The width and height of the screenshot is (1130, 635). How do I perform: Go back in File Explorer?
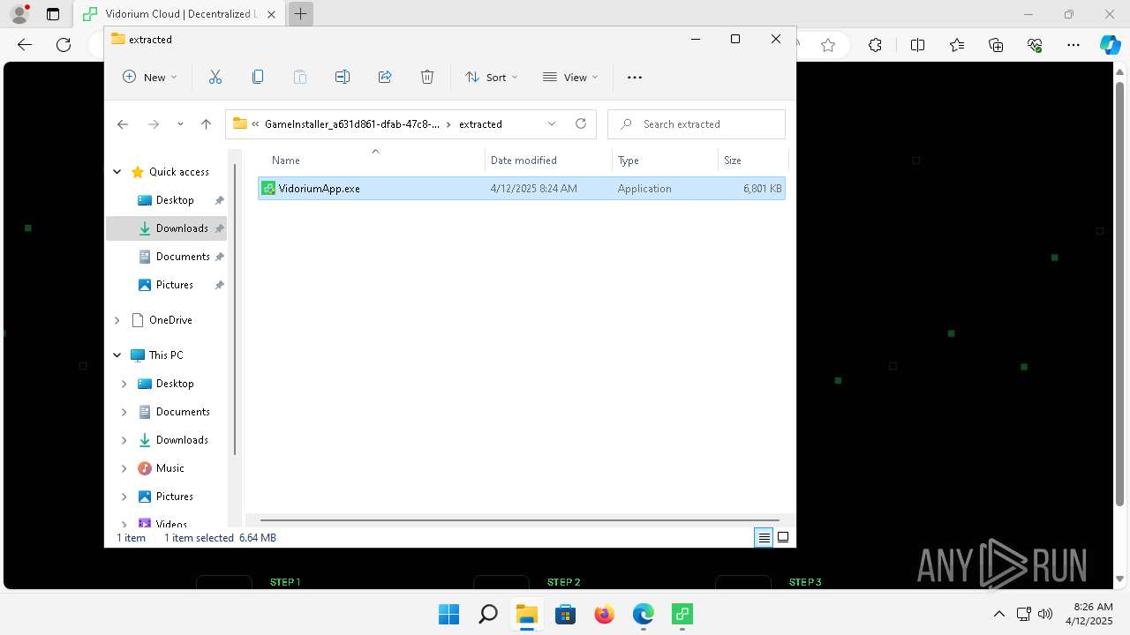[x=123, y=124]
